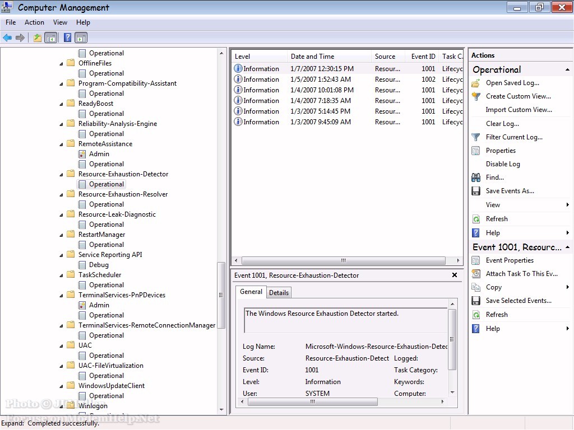The image size is (574, 430).
Task: Select event logged 1/3/2007 9:45:09 AM
Action: [348, 121]
